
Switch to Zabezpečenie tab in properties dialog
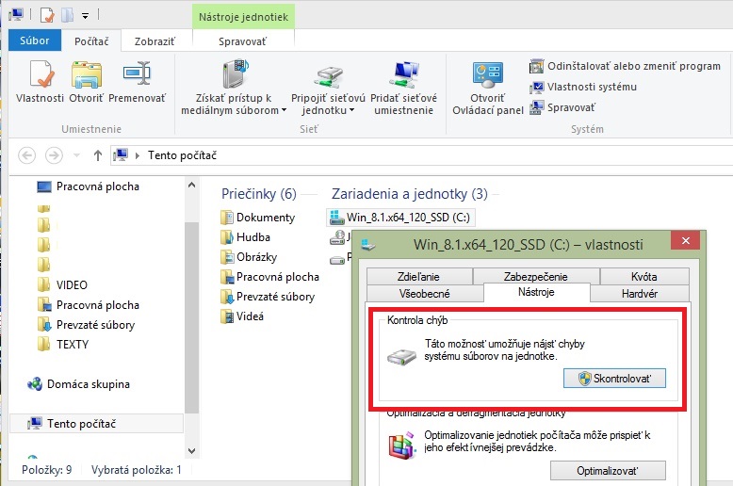[536, 277]
